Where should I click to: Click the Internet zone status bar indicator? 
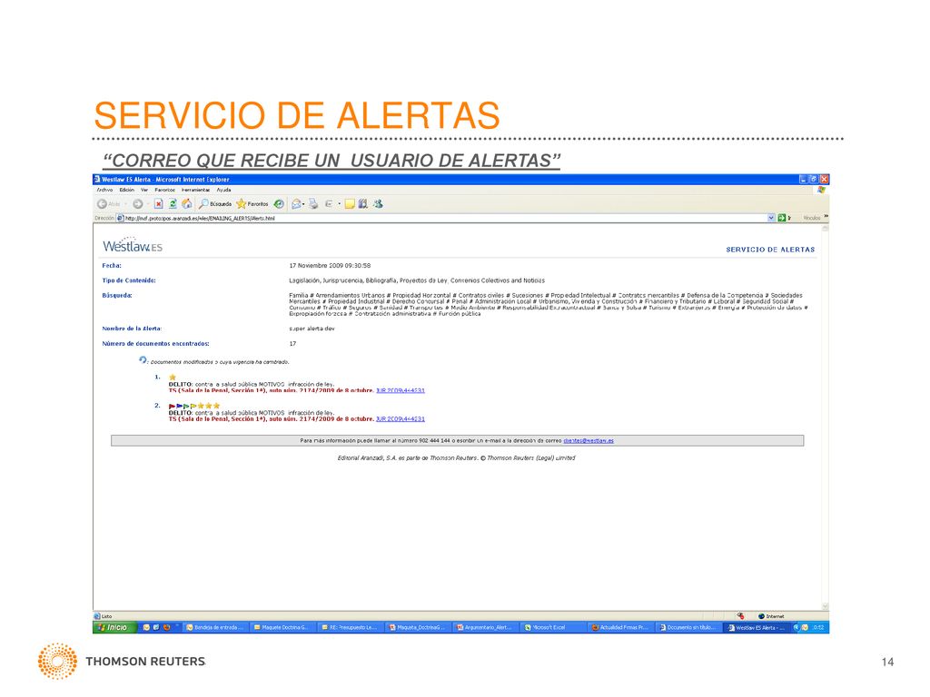point(771,616)
